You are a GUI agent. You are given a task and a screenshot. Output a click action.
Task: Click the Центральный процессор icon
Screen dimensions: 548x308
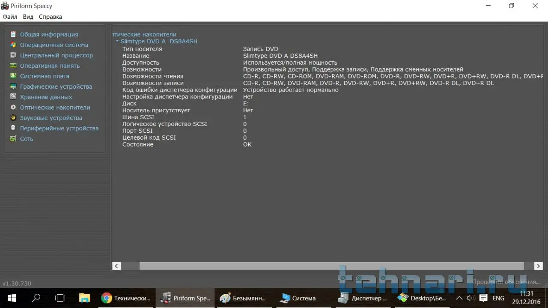(13, 55)
